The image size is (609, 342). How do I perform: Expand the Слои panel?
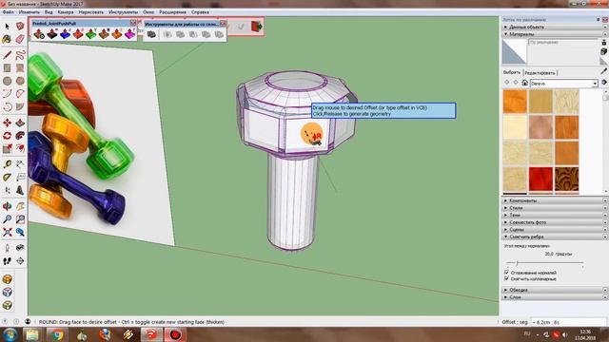point(554,297)
